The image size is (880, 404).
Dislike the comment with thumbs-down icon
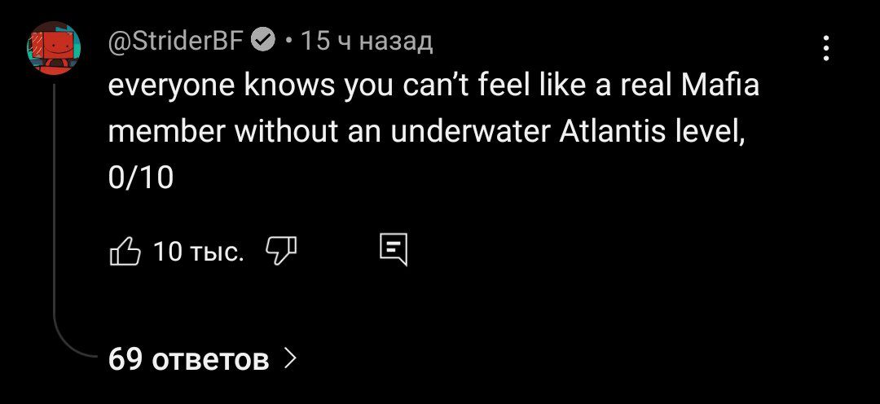coord(282,252)
